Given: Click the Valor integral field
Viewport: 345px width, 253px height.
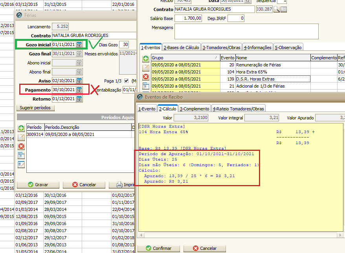Looking at the screenshot, I should [262, 118].
